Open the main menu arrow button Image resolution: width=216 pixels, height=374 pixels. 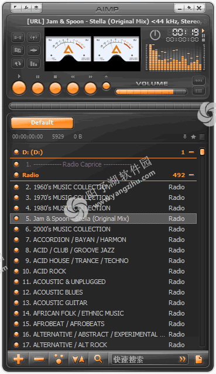tap(16, 8)
